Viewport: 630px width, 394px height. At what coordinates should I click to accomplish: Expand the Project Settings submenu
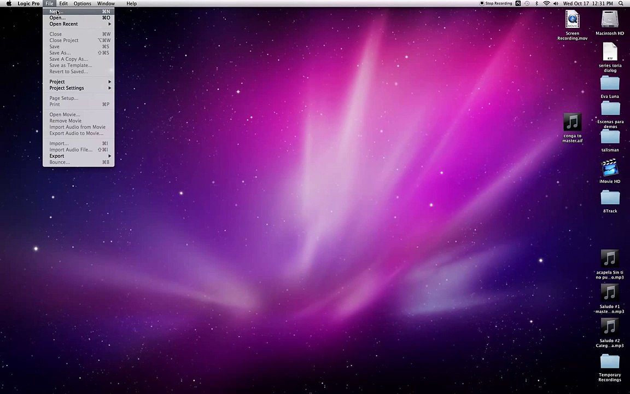click(79, 88)
